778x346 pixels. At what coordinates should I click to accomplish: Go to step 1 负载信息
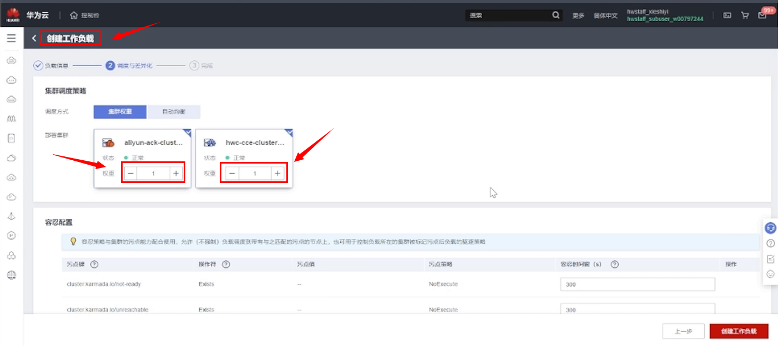[x=51, y=65]
